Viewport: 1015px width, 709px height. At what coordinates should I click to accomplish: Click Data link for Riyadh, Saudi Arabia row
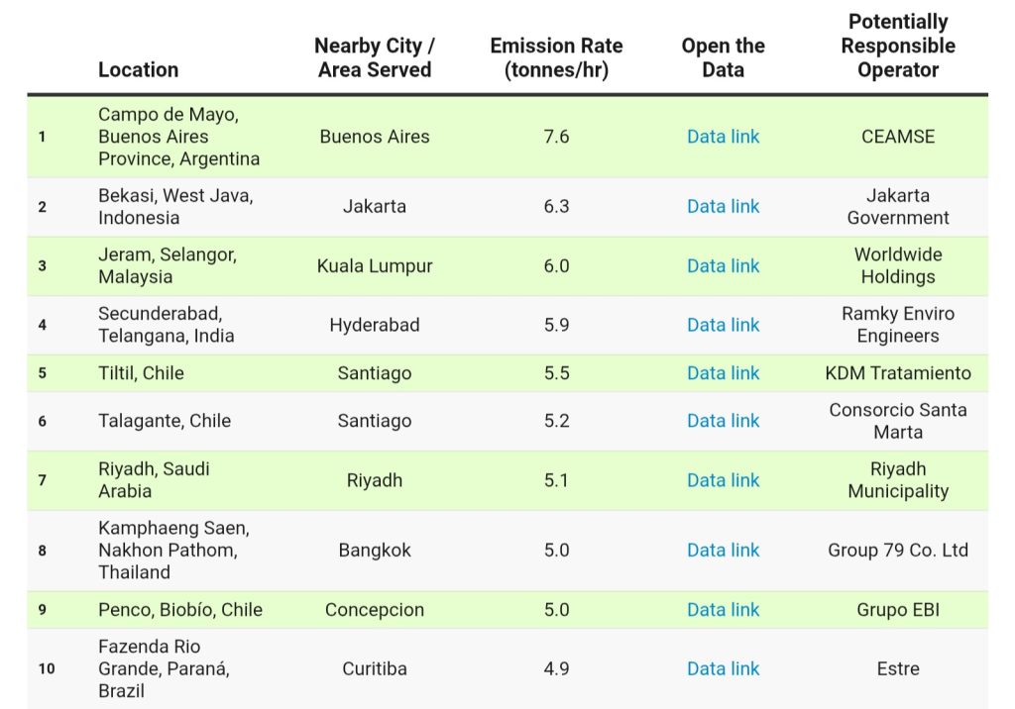click(723, 480)
